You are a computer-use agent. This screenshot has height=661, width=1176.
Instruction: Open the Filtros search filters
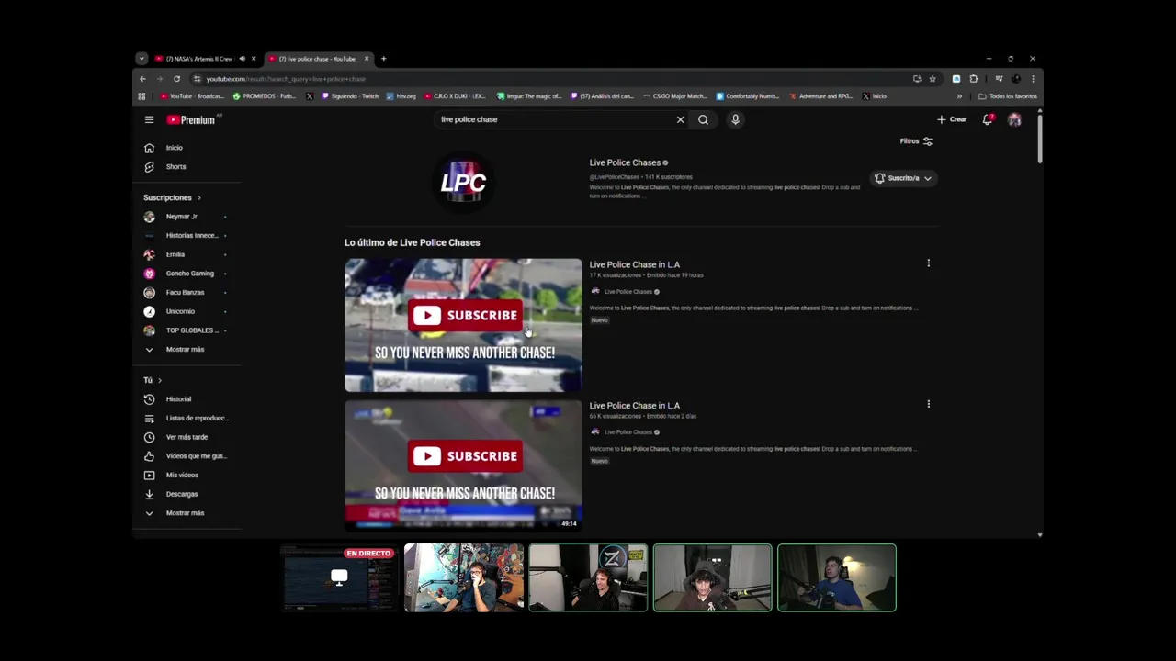pos(916,141)
